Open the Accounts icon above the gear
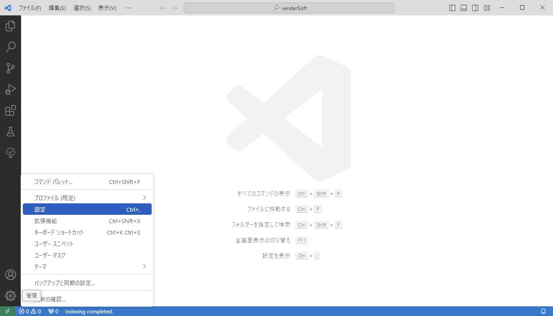 click(x=11, y=274)
